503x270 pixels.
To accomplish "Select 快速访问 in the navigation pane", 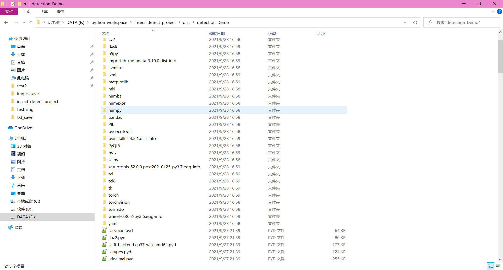I will tap(22, 39).
